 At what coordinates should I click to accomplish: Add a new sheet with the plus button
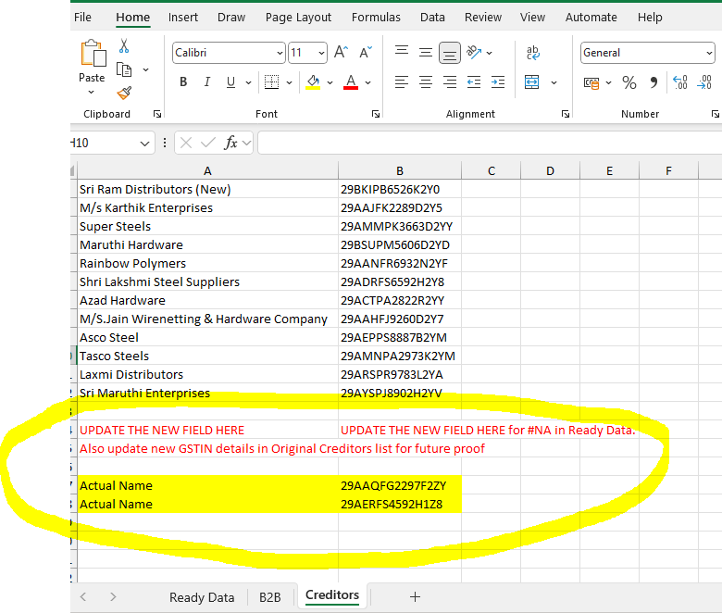[x=415, y=597]
